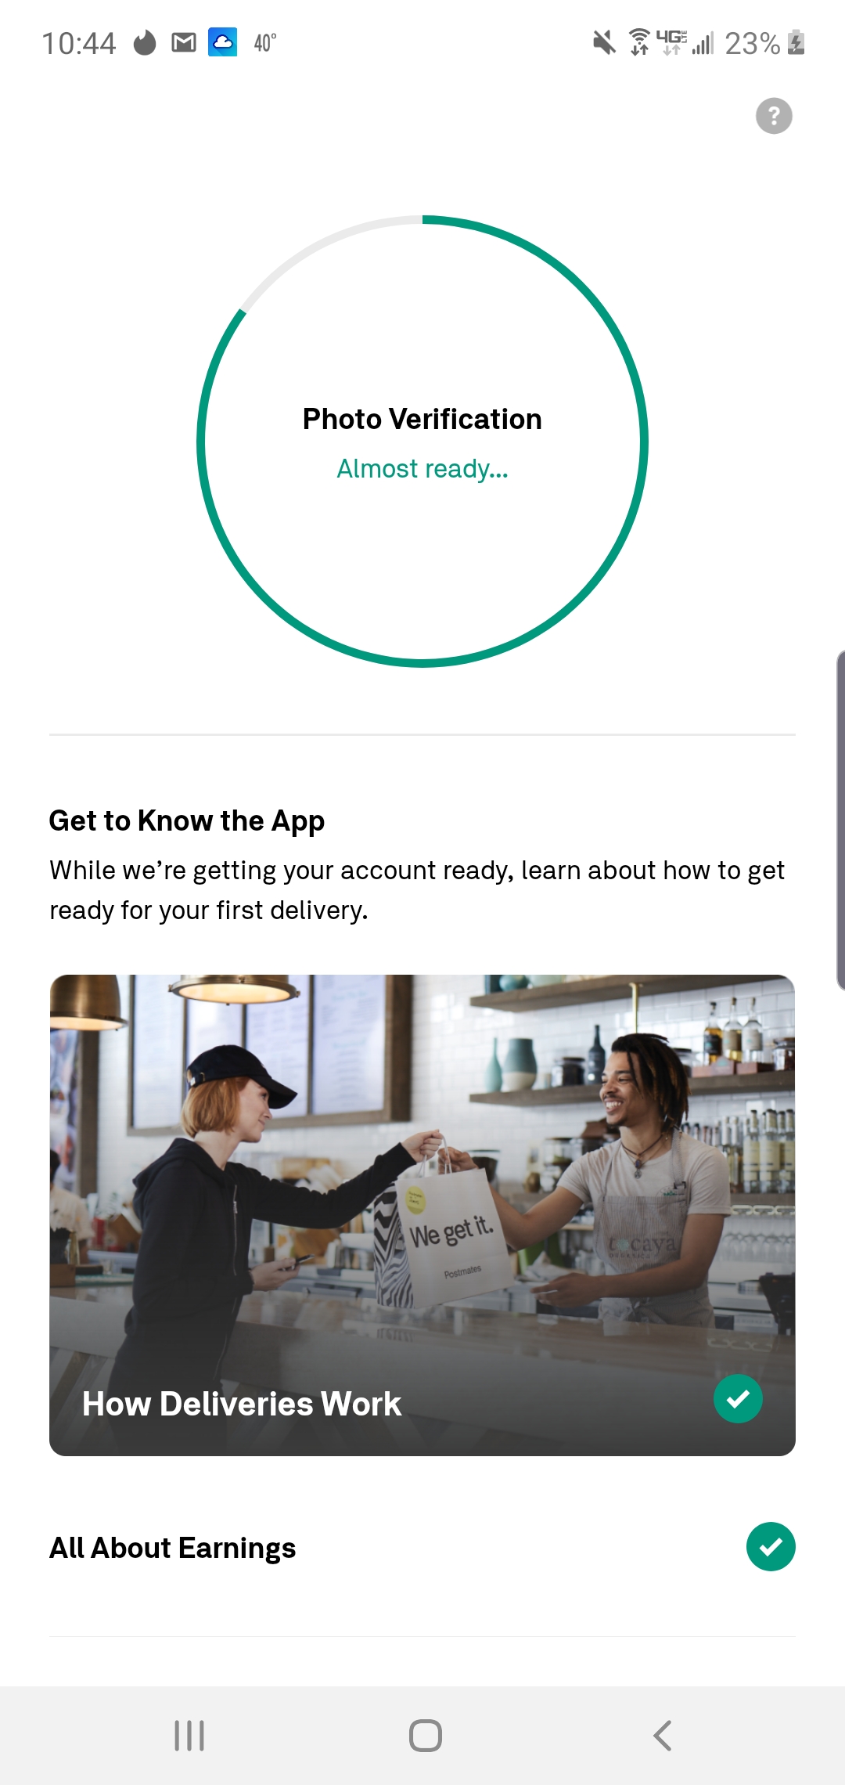Tap the Wi-Fi status icon
845x1785 pixels.
[x=639, y=42]
